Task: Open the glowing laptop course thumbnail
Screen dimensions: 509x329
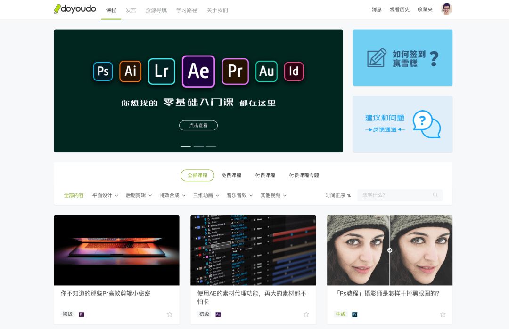Action: click(116, 250)
